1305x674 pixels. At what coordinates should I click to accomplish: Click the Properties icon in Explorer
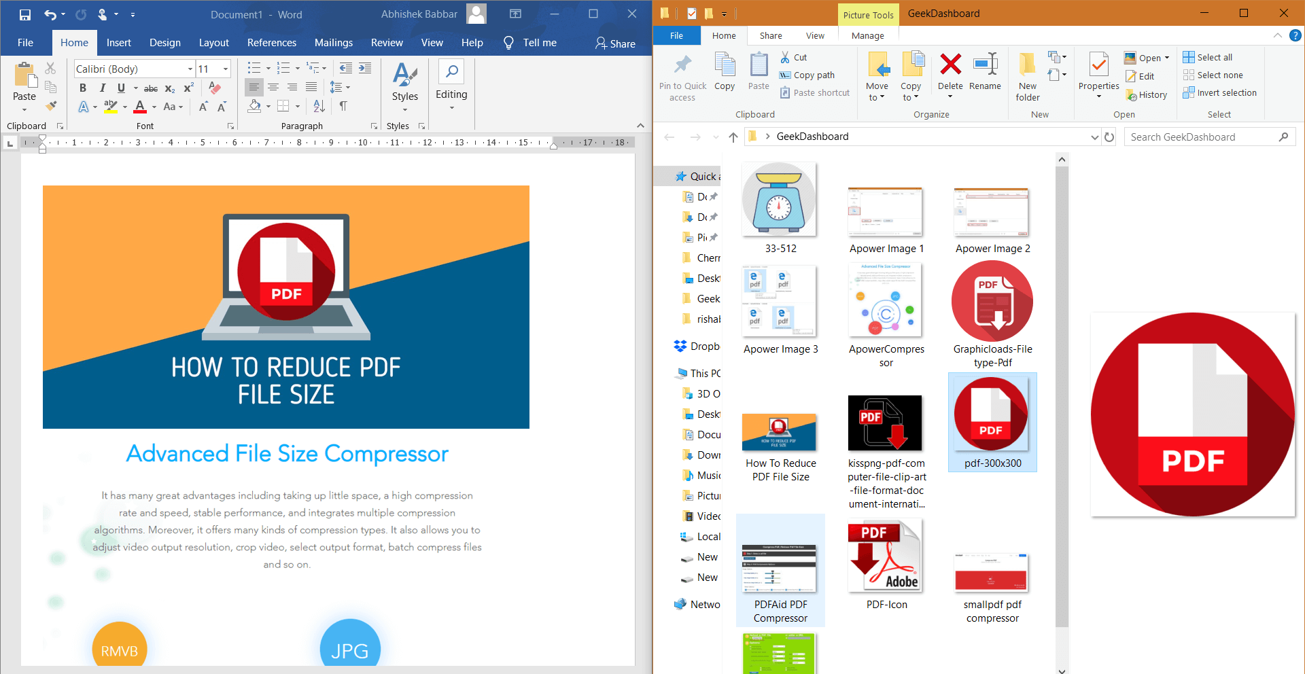click(x=1098, y=65)
